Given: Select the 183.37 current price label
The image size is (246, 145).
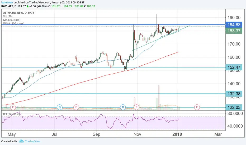Looking at the screenshot, I should (x=234, y=31).
